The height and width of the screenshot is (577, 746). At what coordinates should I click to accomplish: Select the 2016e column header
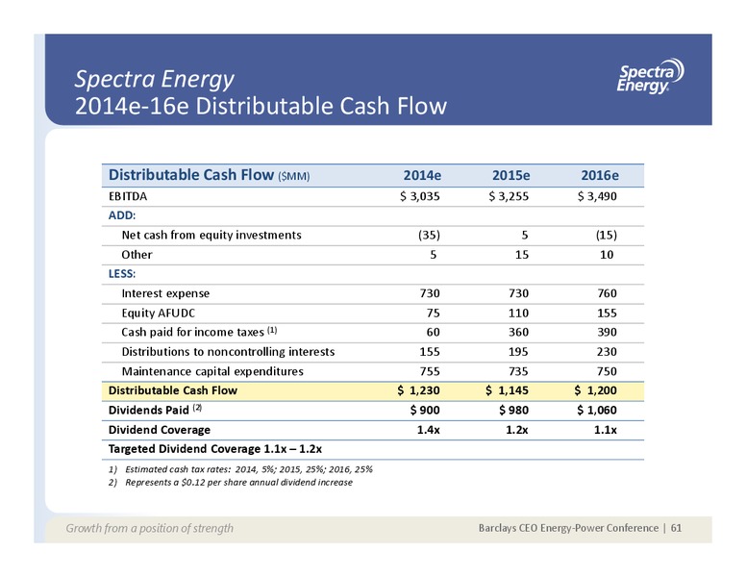[x=600, y=176]
